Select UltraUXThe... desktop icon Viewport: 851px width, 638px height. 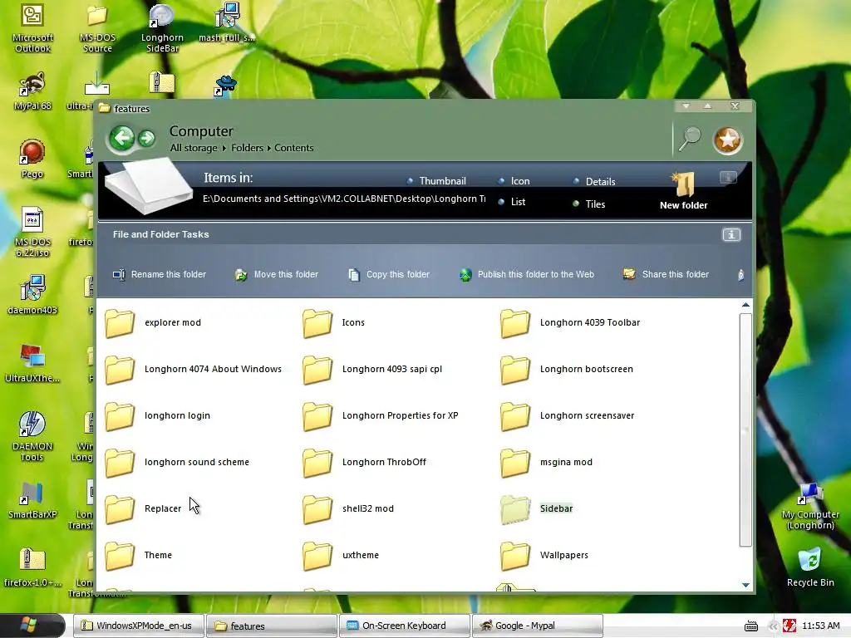pyautogui.click(x=32, y=364)
